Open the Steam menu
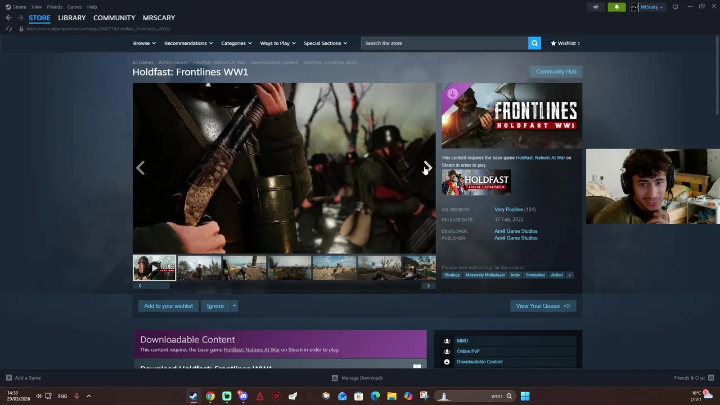This screenshot has width=720, height=405. point(16,7)
